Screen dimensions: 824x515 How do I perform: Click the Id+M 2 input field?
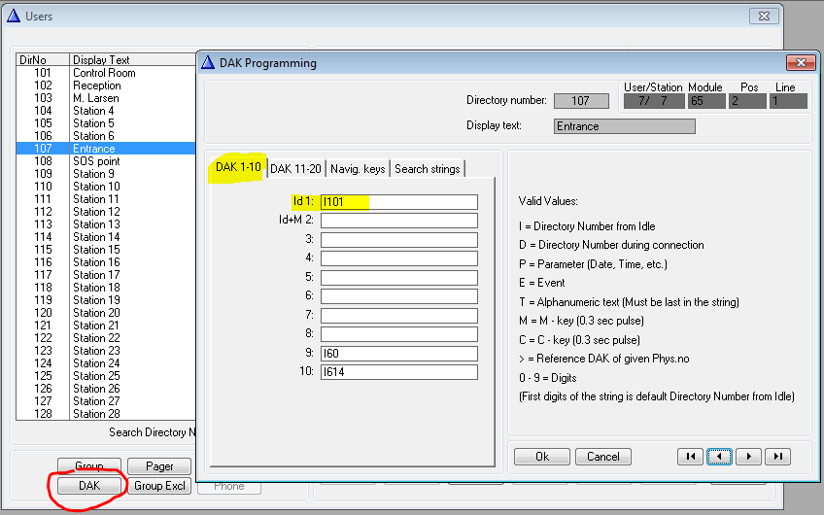tap(398, 221)
